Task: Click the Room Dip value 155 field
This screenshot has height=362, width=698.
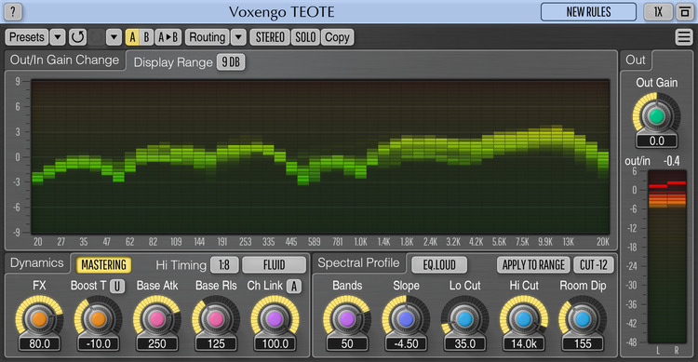Action: pyautogui.click(x=583, y=343)
